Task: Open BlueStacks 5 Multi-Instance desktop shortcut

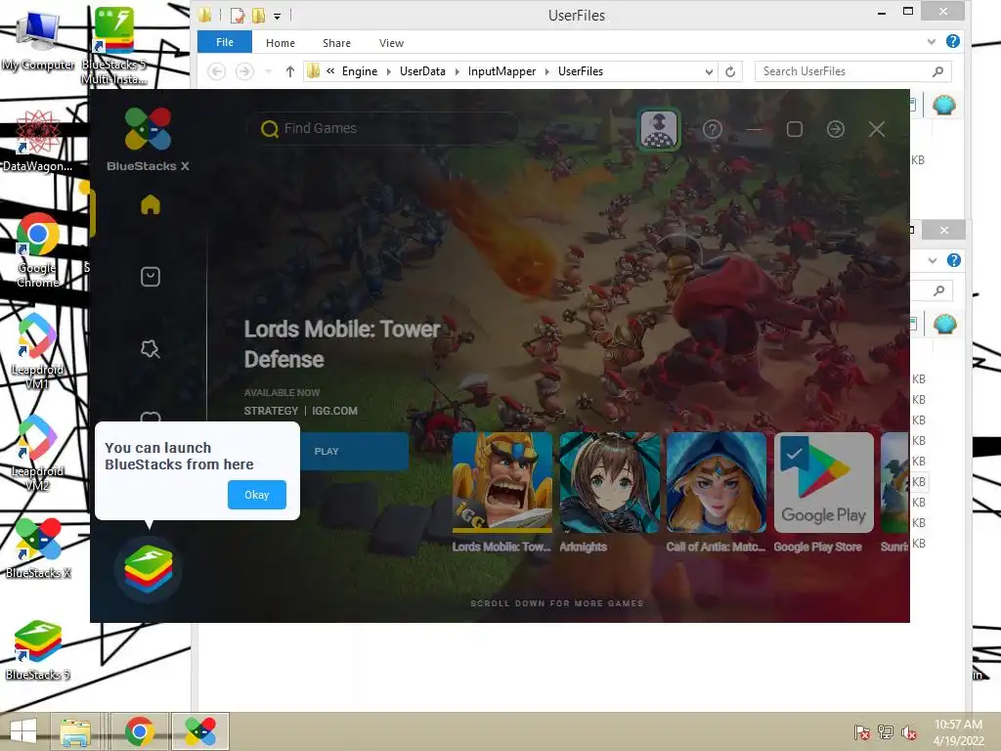Action: (113, 45)
